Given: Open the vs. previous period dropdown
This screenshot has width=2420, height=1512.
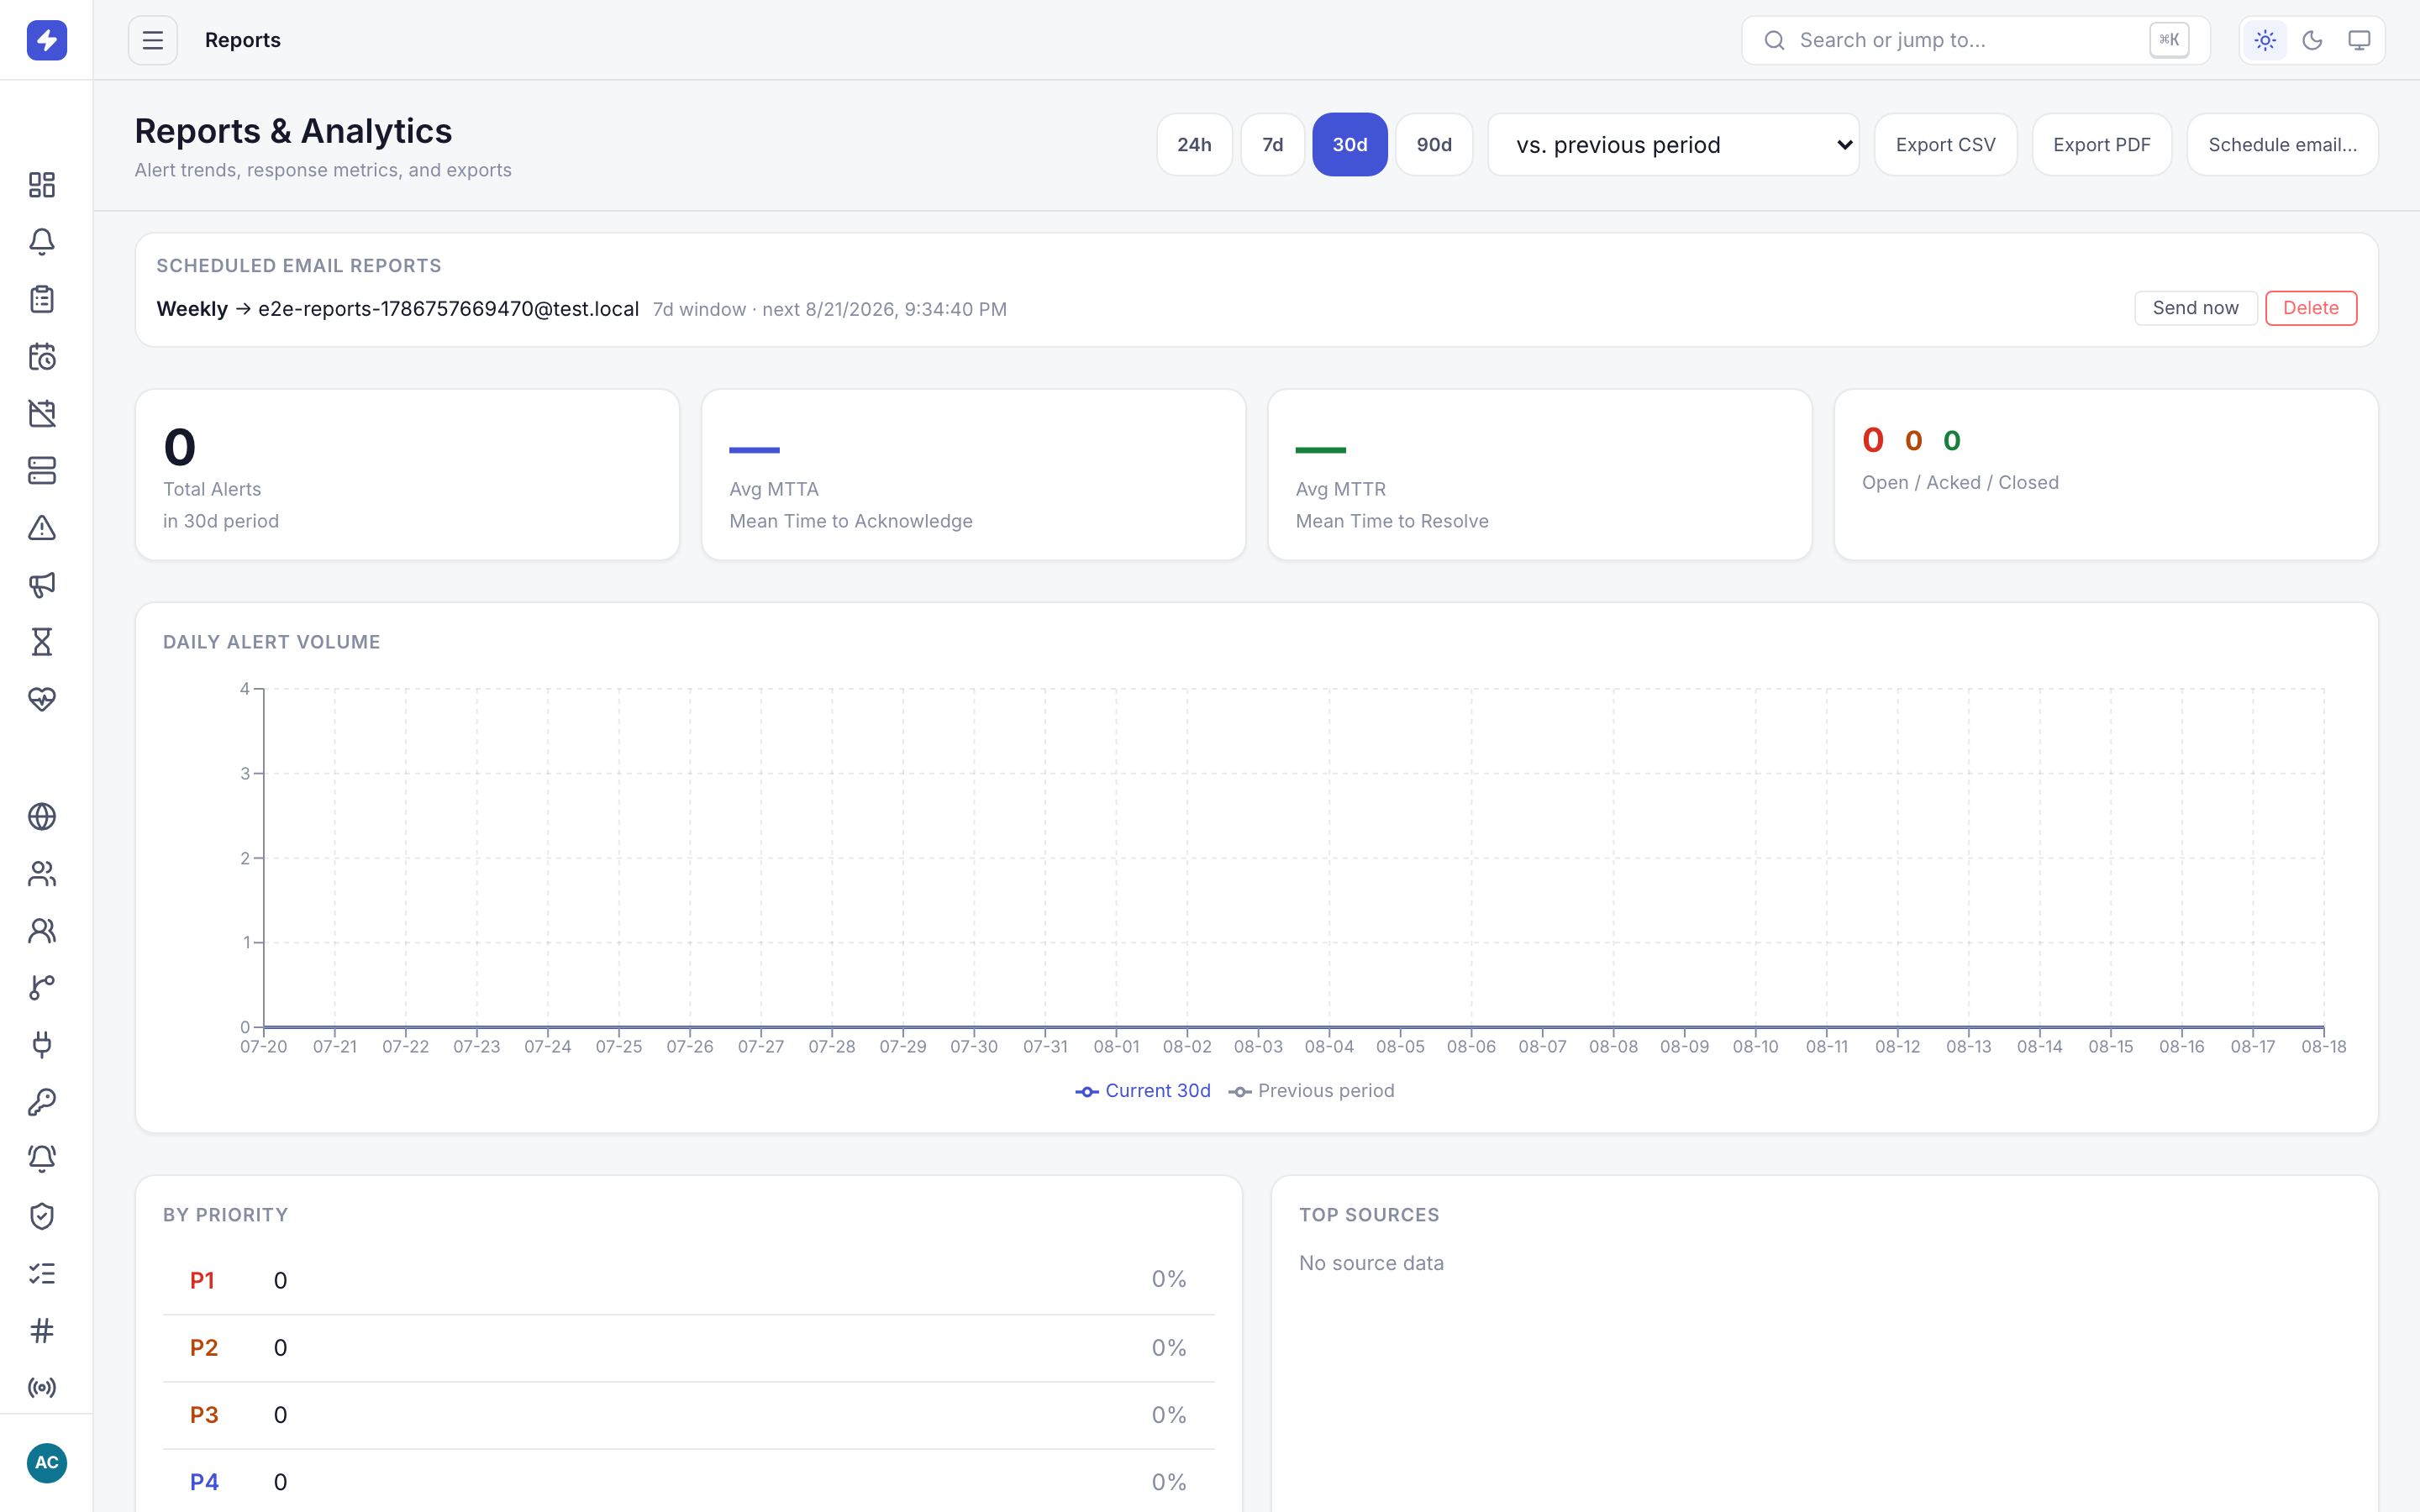Looking at the screenshot, I should tap(1673, 144).
